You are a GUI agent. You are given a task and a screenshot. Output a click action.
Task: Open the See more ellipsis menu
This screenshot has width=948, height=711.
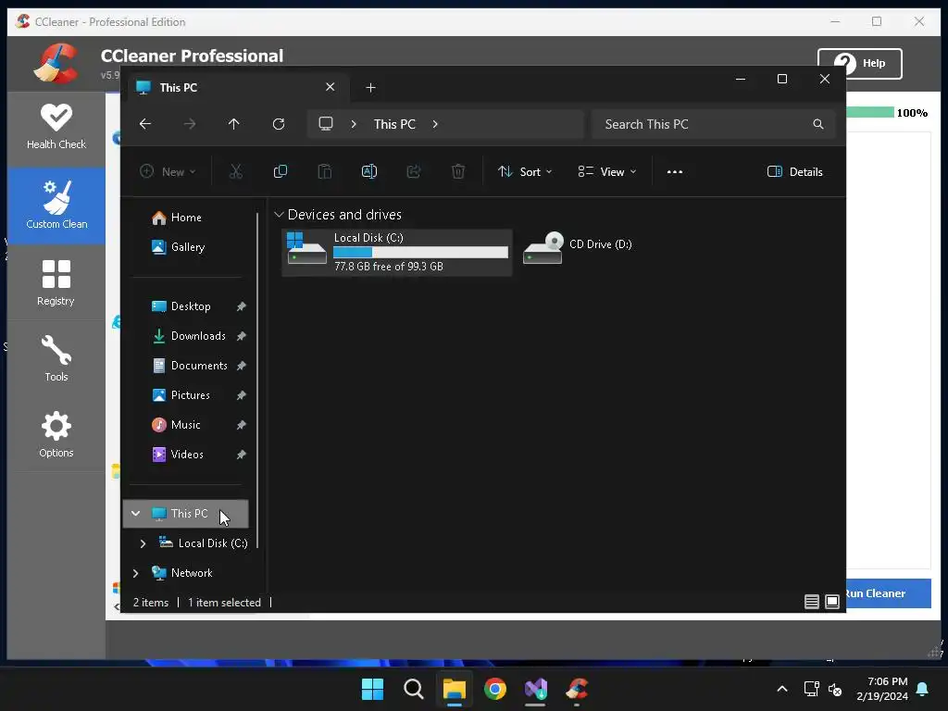pyautogui.click(x=675, y=171)
